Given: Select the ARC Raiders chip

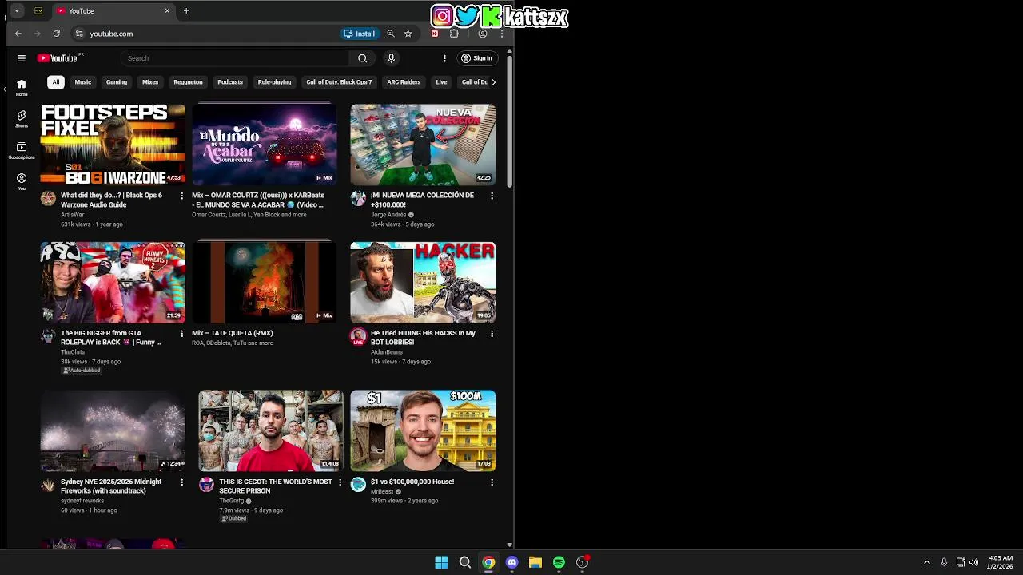Looking at the screenshot, I should point(404,82).
